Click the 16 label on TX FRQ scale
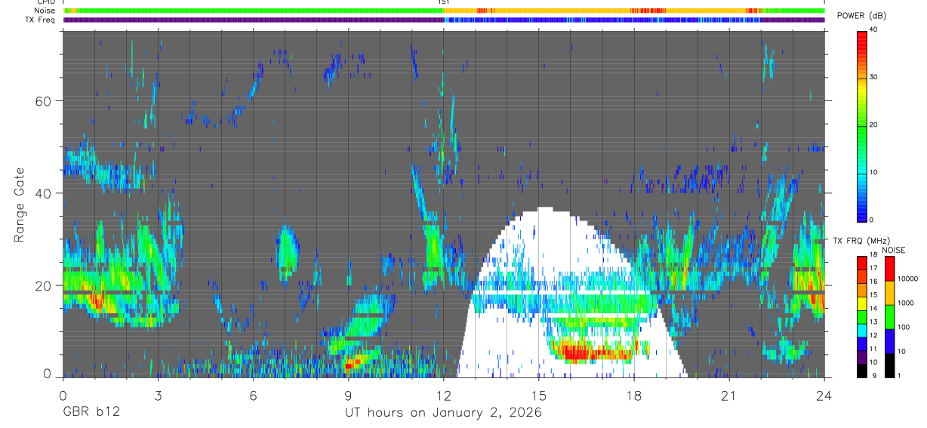927x428 pixels. (873, 282)
